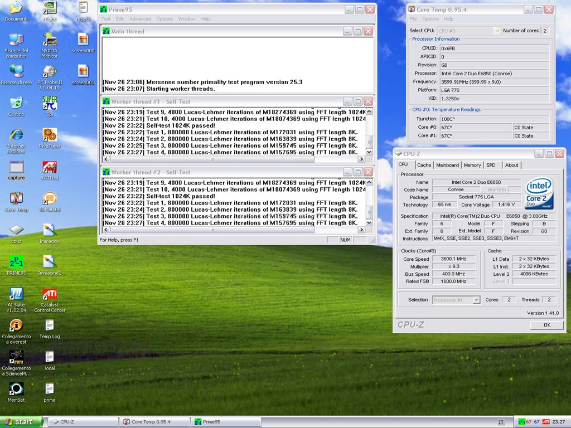Launch the 3DMark06 shortcut

point(50,202)
